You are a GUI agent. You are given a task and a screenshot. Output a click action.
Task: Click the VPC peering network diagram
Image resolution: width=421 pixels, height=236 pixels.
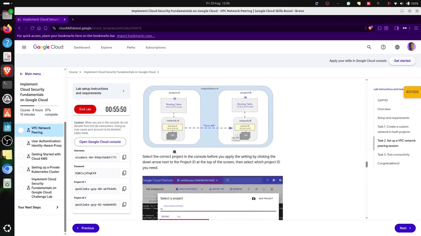(208, 116)
